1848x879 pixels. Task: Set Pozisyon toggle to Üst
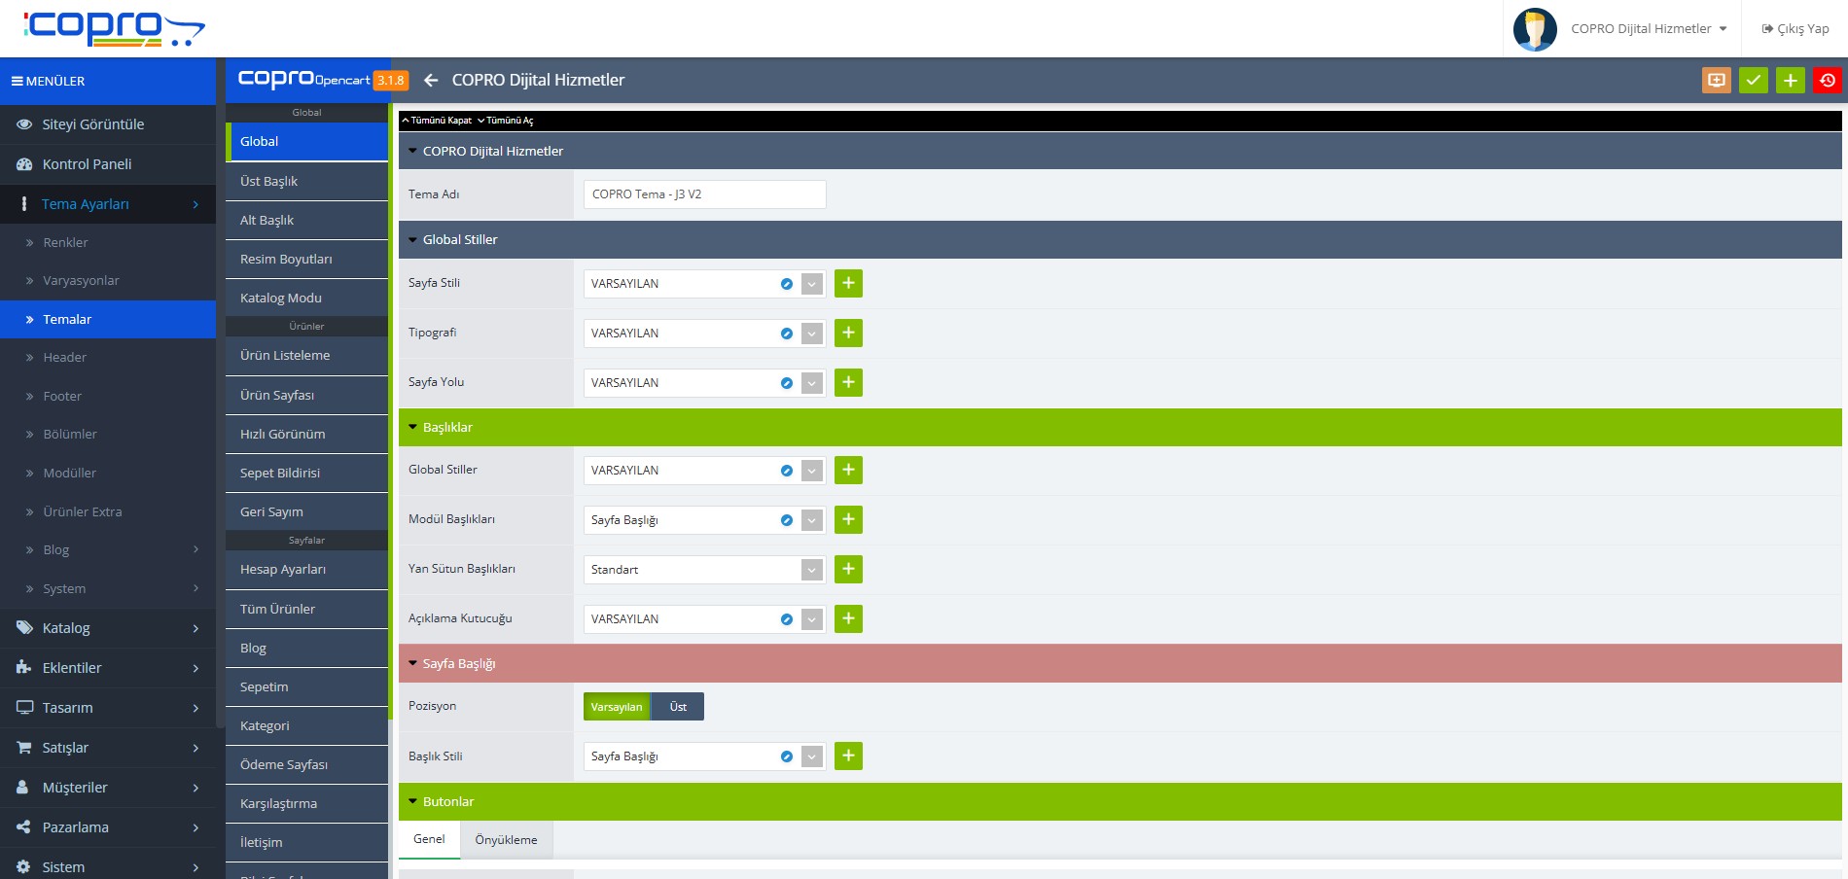[678, 707]
